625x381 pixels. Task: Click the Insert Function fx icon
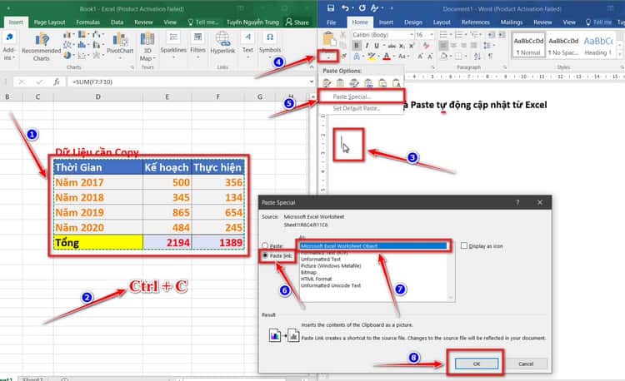(56, 82)
